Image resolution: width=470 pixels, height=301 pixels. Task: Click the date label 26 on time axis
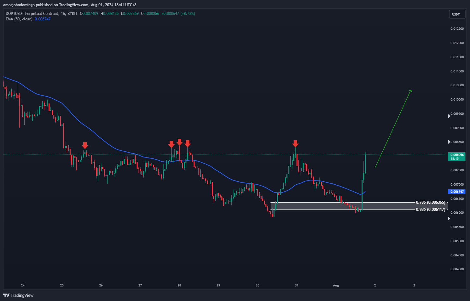coord(101,285)
